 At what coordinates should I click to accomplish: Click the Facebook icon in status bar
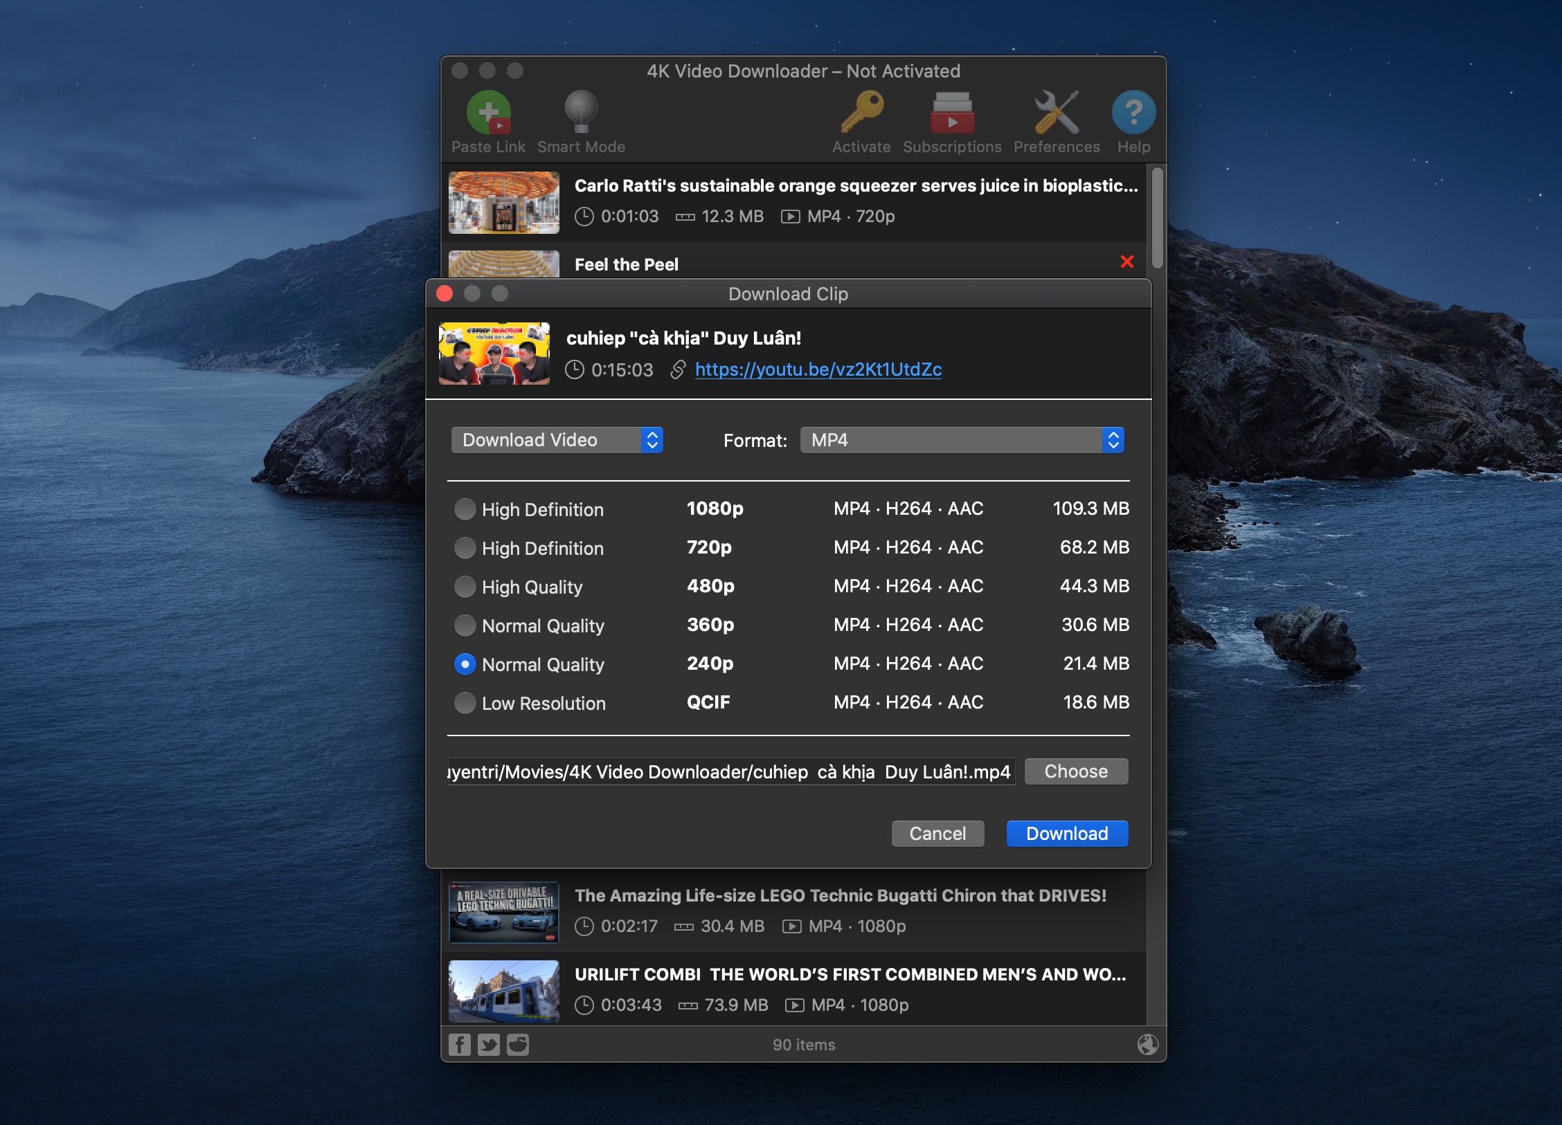pyautogui.click(x=459, y=1044)
